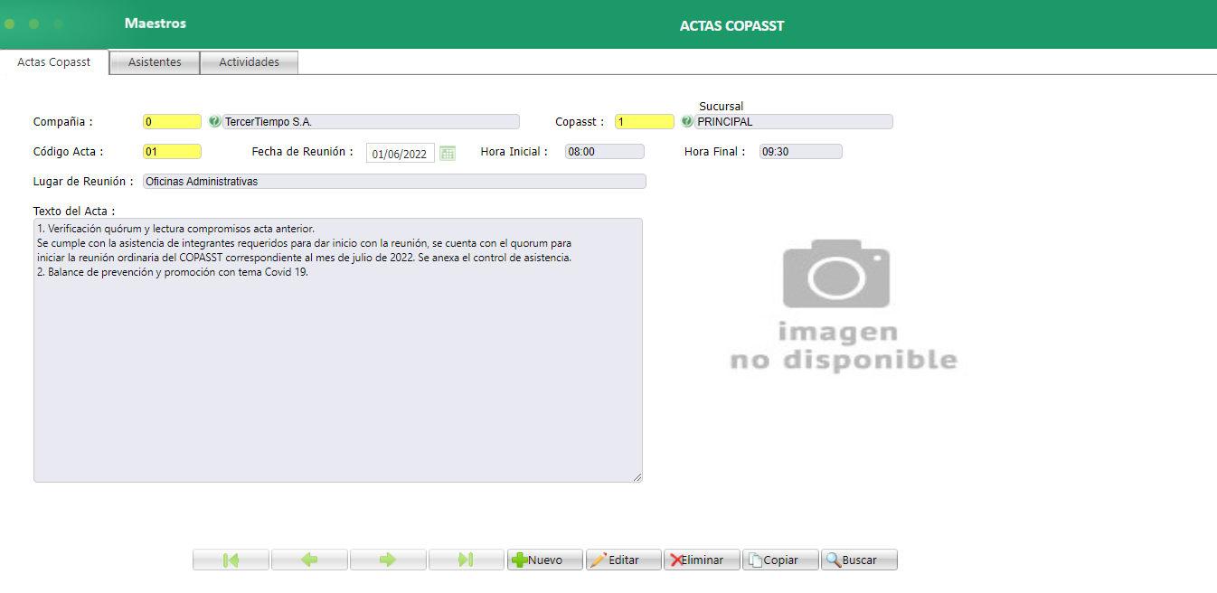Open the Actividades tab
The image size is (1217, 593).
(x=249, y=61)
